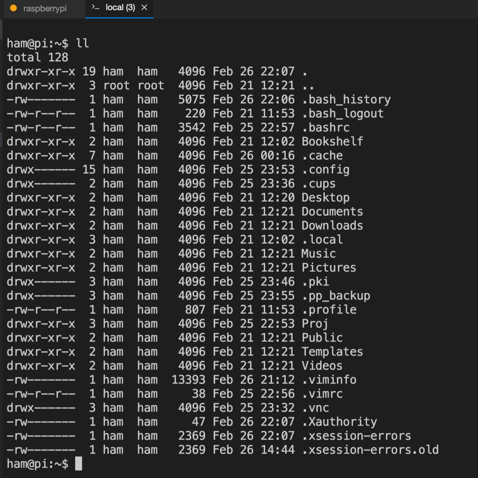Image resolution: width=478 pixels, height=478 pixels.
Task: Click the .bash_logout file name
Action: coord(343,114)
